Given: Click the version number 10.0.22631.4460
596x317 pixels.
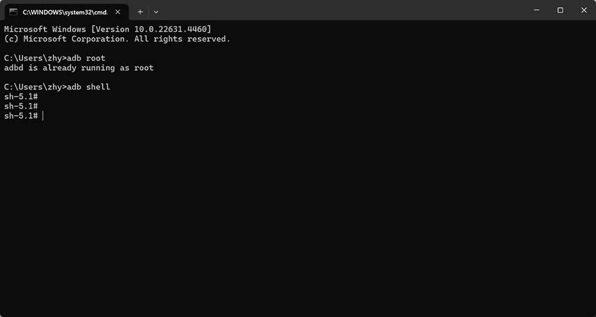Looking at the screenshot, I should tap(170, 29).
